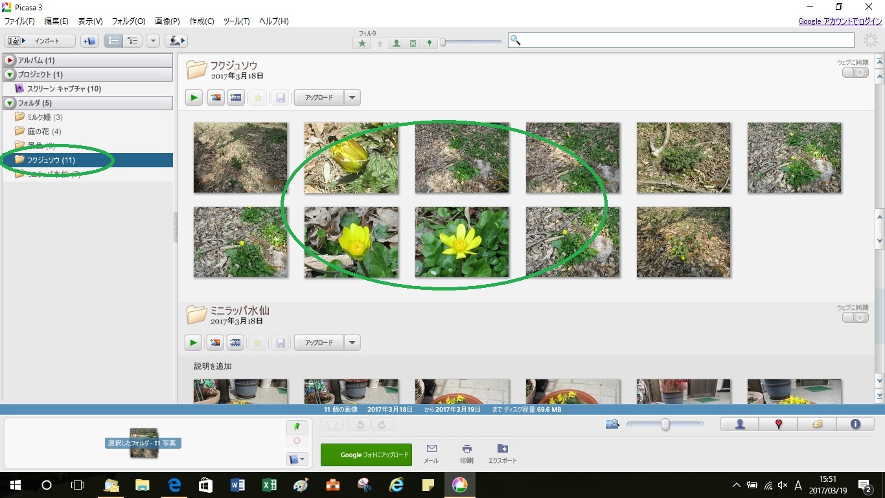Select the スクリーン キャプチャ (10) project
The image size is (885, 498).
(63, 89)
